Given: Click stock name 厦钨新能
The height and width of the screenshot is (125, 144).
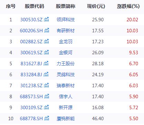Looking at the screenshot, I should click(x=66, y=118).
